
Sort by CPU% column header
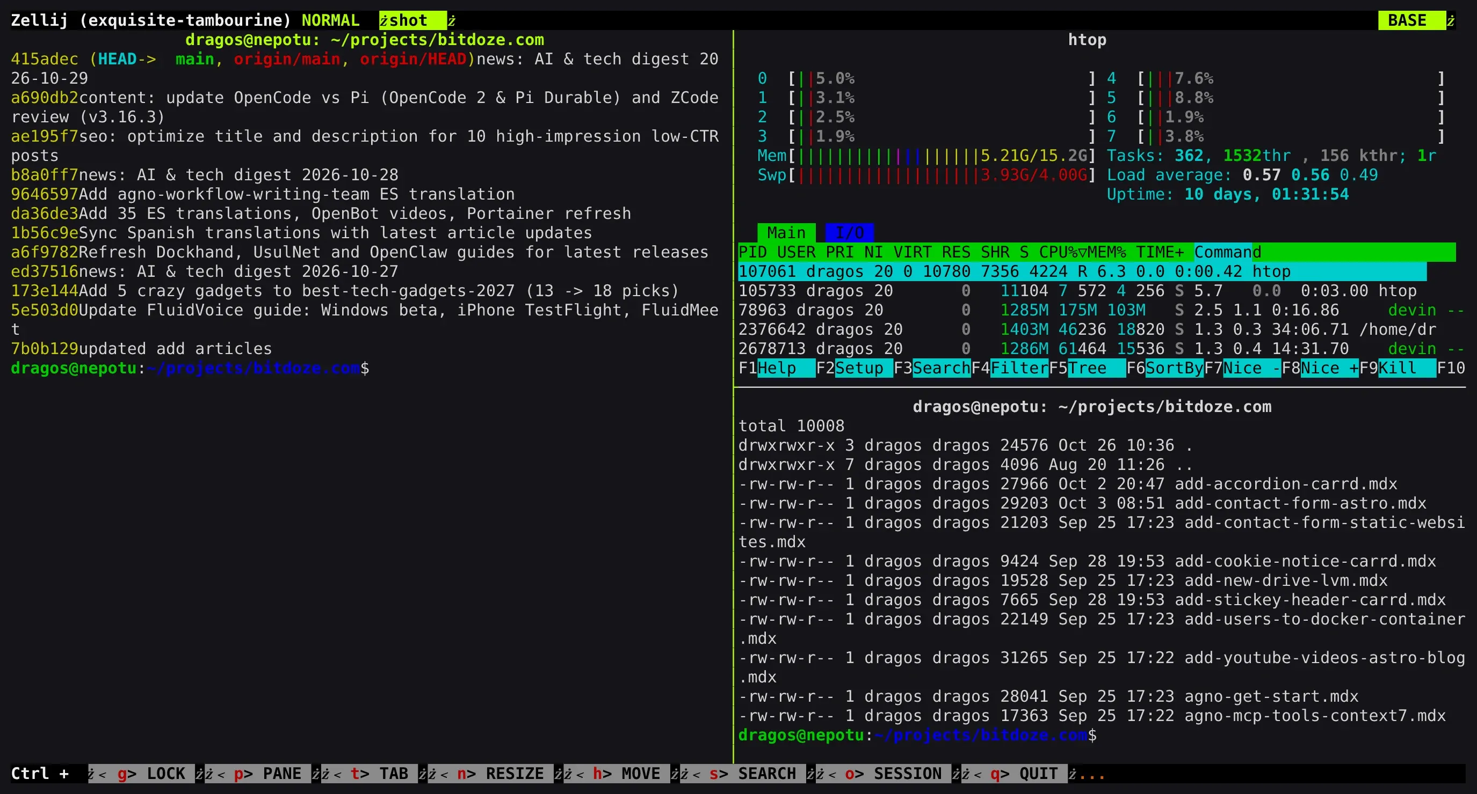(1063, 252)
